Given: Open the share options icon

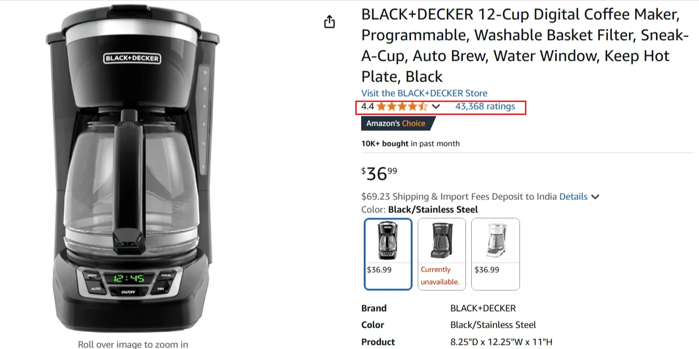Looking at the screenshot, I should [329, 22].
